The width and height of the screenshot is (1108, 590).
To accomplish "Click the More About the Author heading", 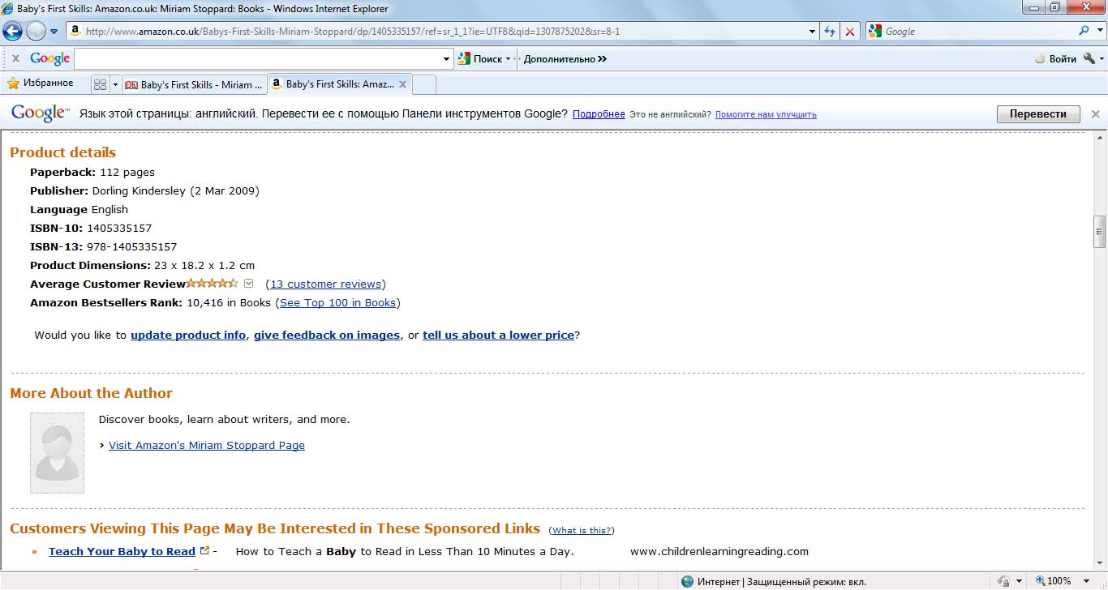I will pos(91,393).
